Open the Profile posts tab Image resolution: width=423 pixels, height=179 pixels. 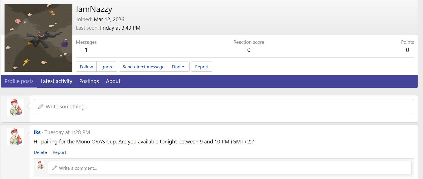19,81
